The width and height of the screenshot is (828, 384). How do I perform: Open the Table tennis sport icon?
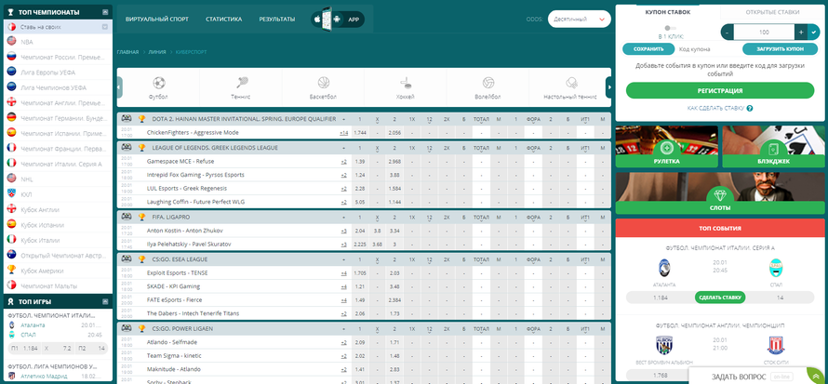[571, 83]
